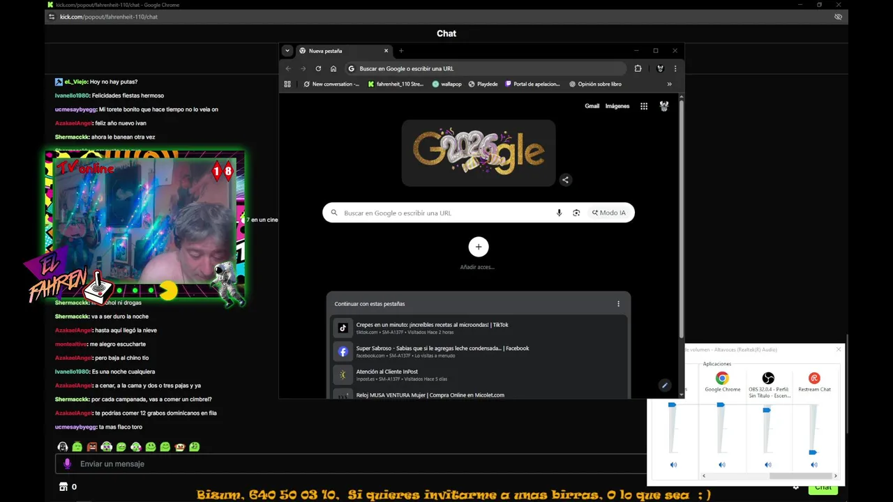893x502 pixels.
Task: Mute the leftmost volume mixer channel
Action: pos(673,465)
